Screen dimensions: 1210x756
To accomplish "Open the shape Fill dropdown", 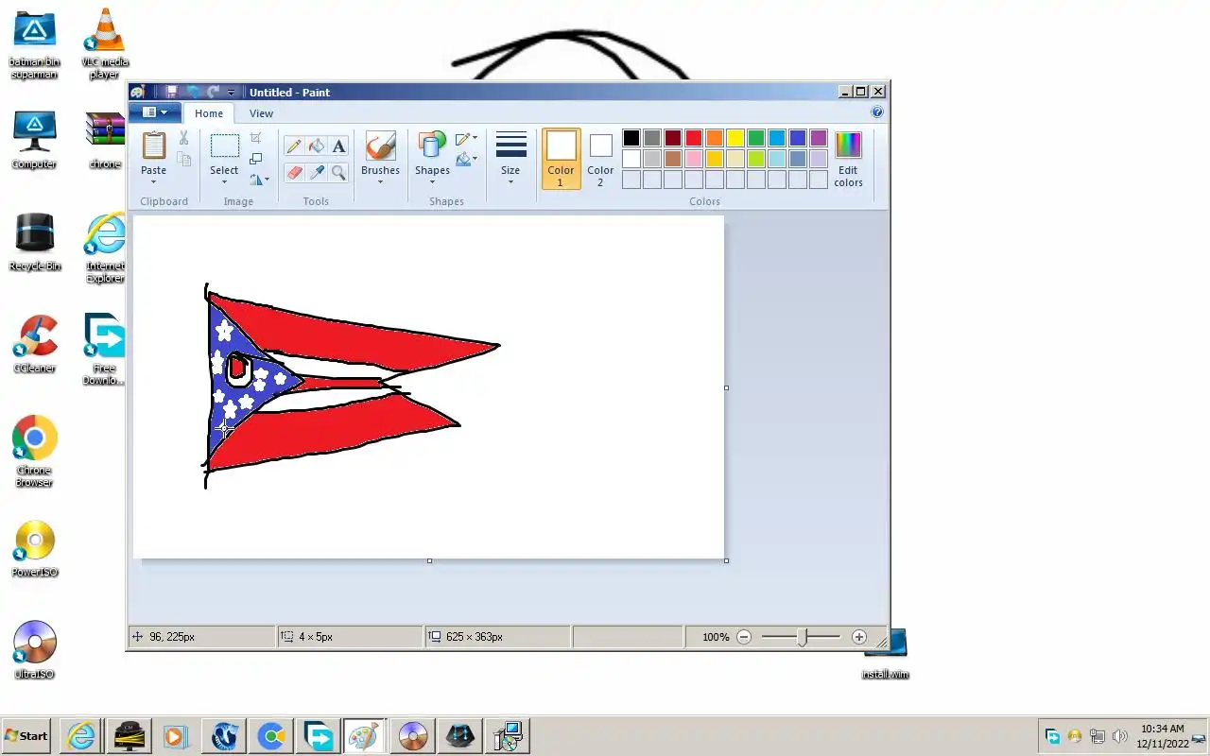I will coord(466,159).
